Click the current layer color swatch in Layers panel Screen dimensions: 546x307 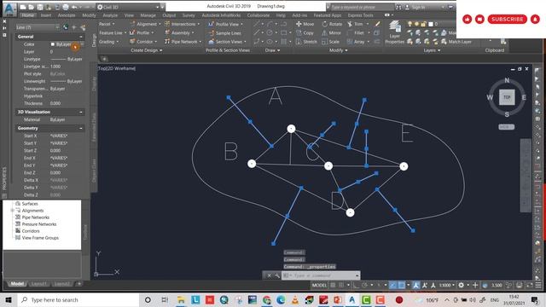pyautogui.click(x=431, y=24)
